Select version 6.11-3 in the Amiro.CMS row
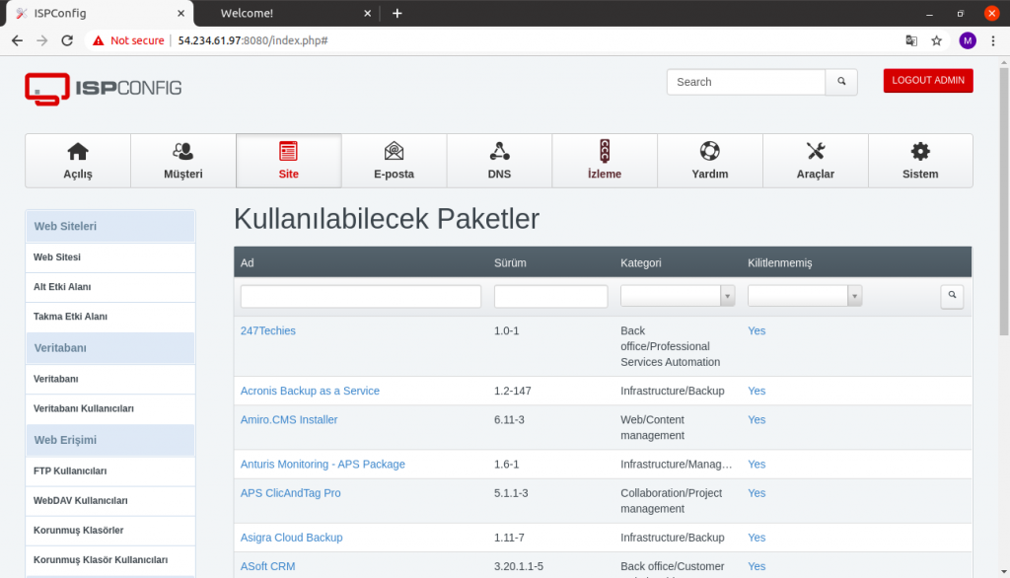Viewport: 1010px width, 578px height. coord(509,419)
